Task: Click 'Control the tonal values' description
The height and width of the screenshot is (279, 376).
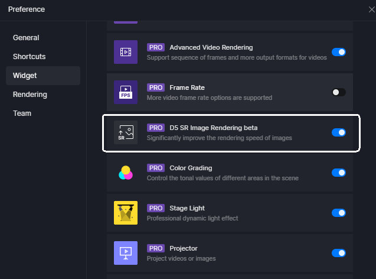Action: click(223, 178)
